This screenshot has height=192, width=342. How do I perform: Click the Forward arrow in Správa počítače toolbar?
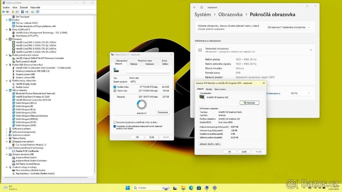[7, 12]
